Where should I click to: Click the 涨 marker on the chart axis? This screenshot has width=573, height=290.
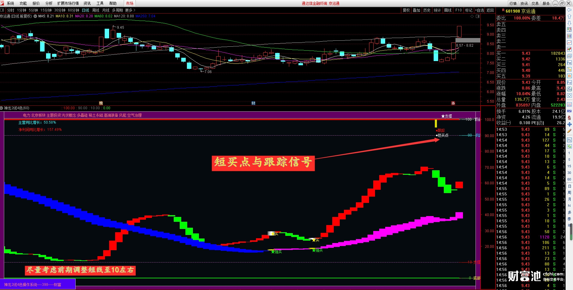point(453,103)
